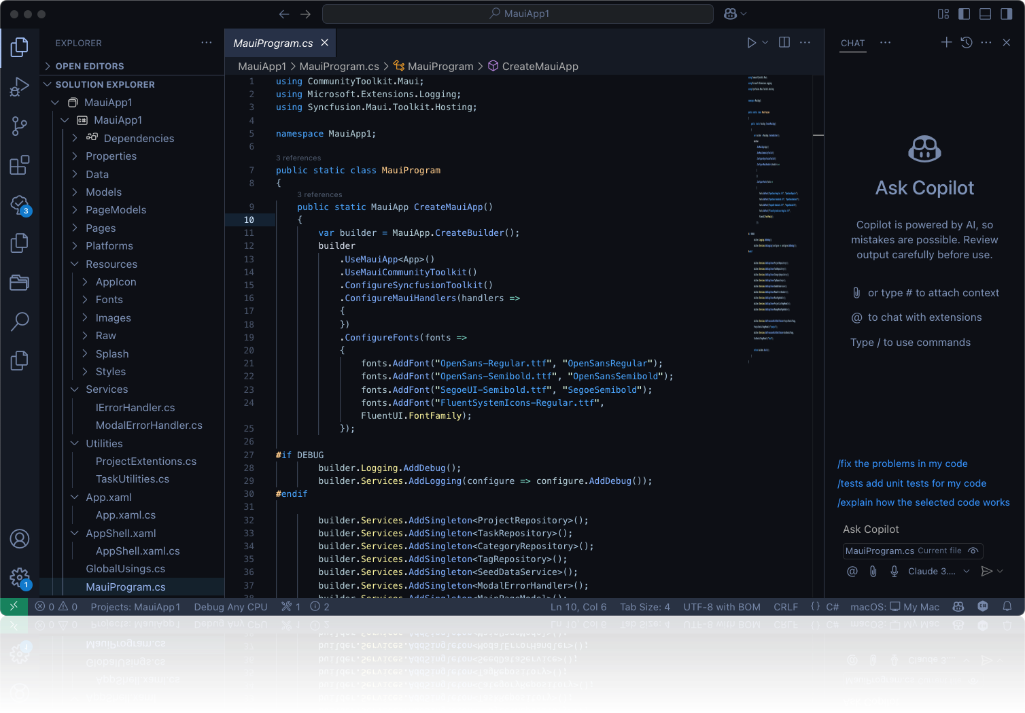The image size is (1025, 713).
Task: Open errors and warnings status item
Action: pyautogui.click(x=56, y=607)
